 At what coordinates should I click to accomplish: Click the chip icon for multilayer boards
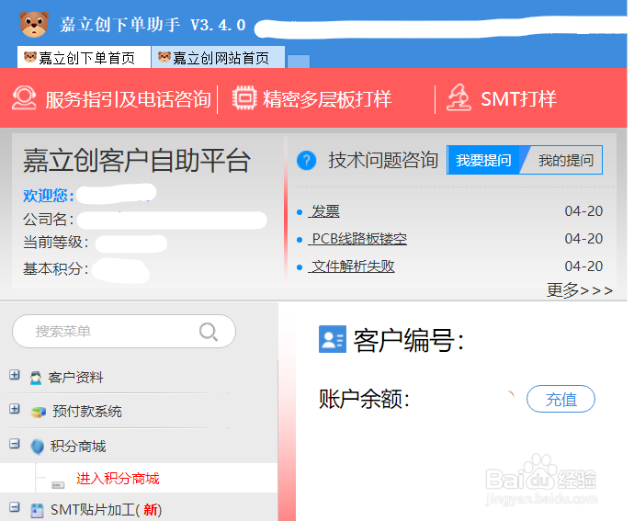[x=244, y=98]
